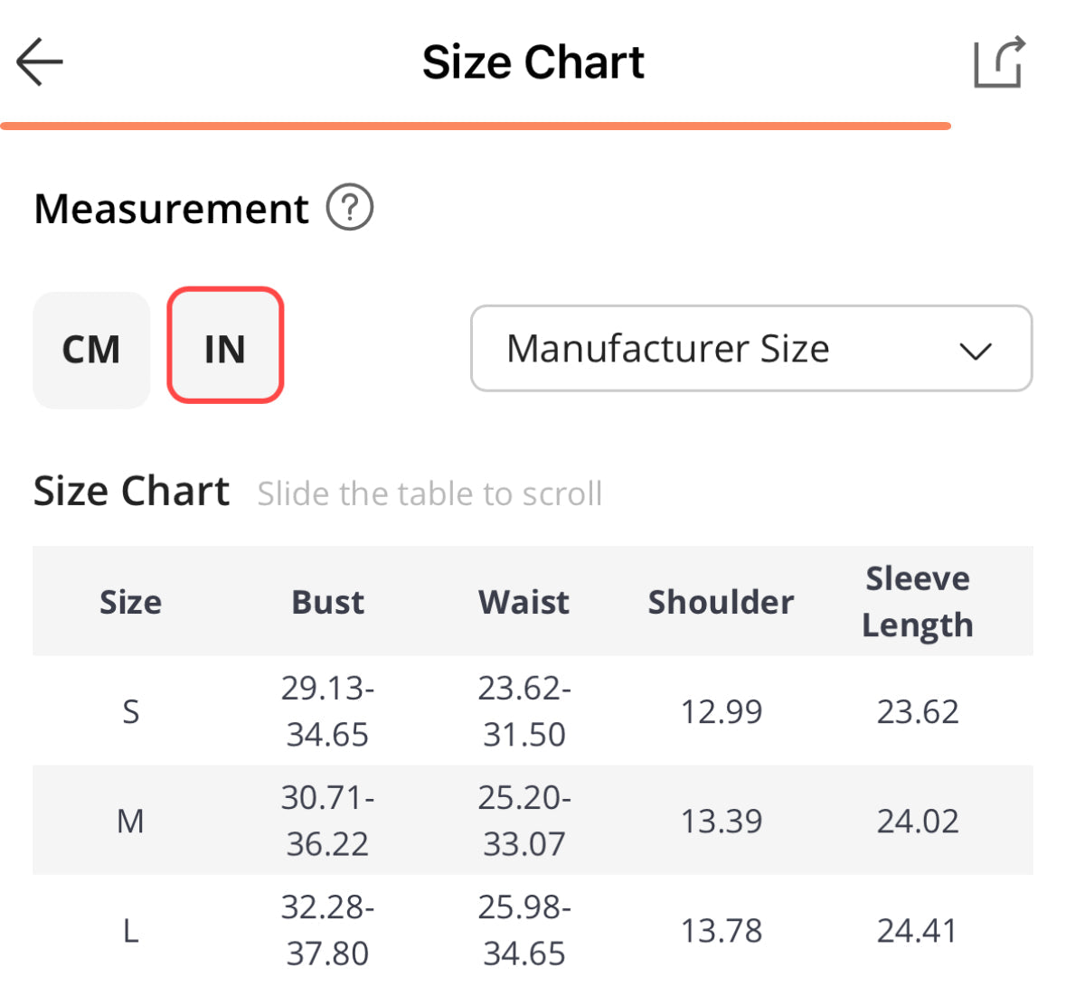Tap the Slide the table hint text

[429, 494]
